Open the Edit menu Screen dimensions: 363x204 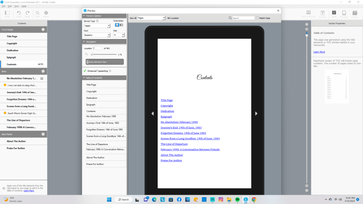click(x=9, y=6)
